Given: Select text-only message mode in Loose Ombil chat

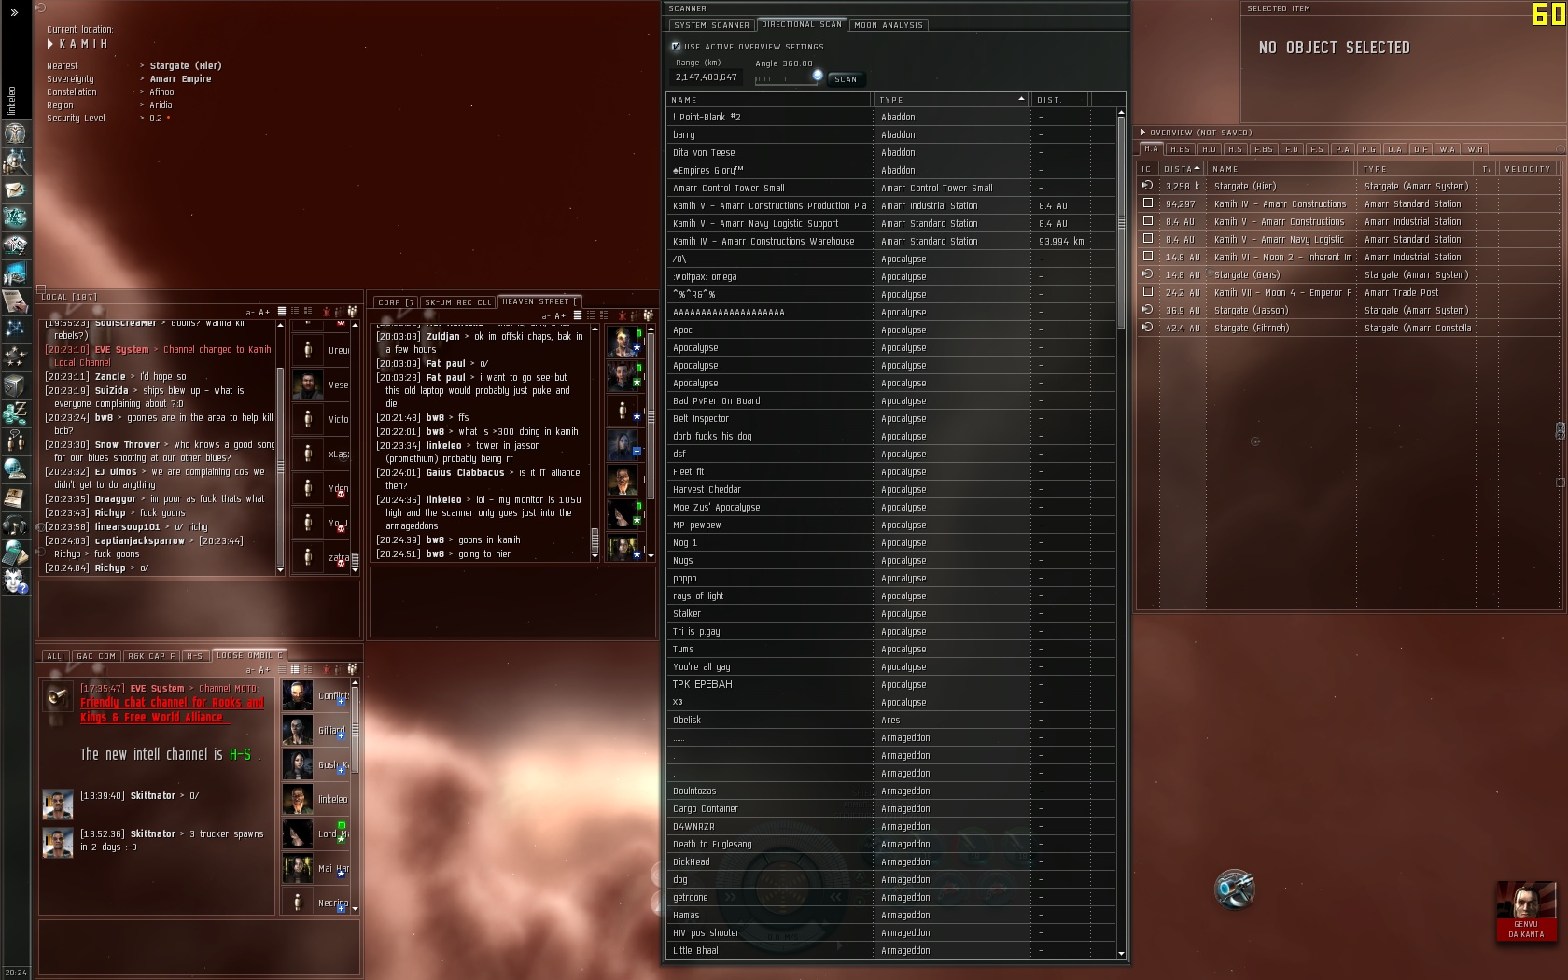Looking at the screenshot, I should coord(281,669).
